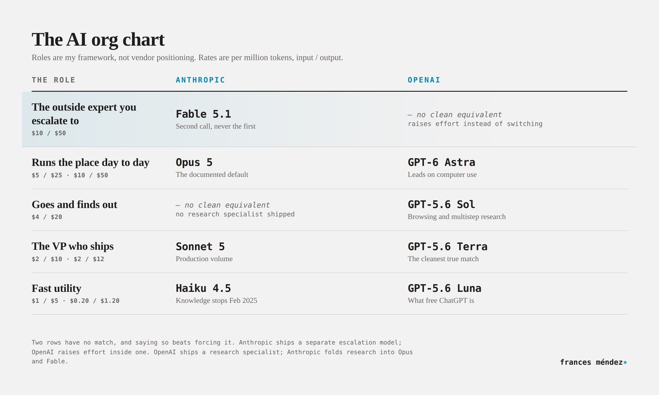Select the 'The VP who ships' role
Screen dimensions: 659x395
point(72,246)
